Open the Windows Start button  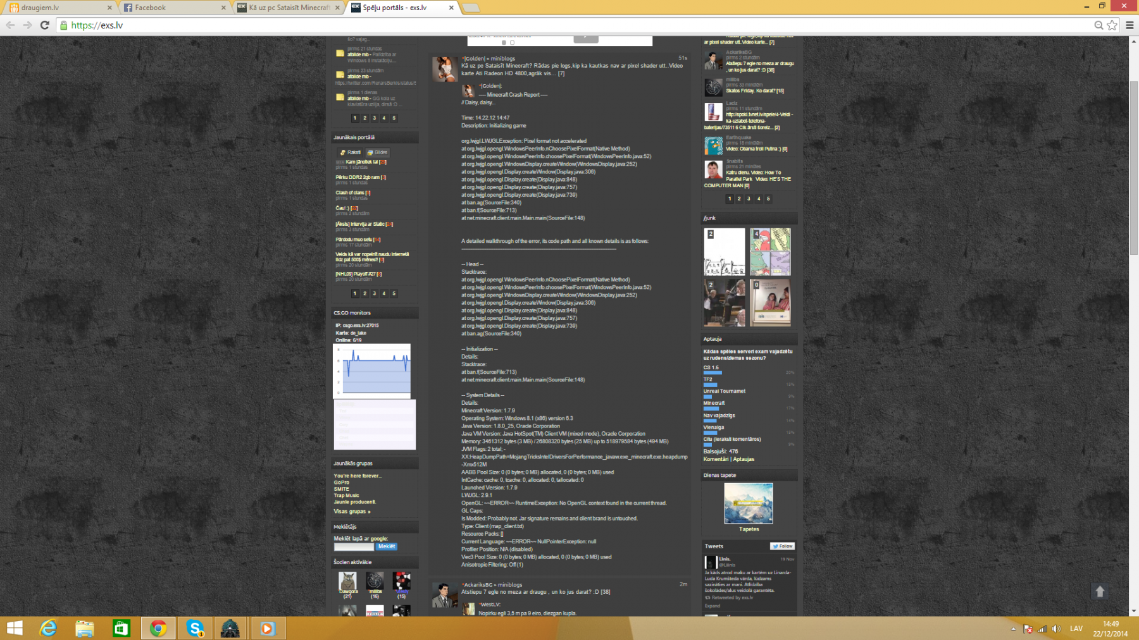(15, 628)
